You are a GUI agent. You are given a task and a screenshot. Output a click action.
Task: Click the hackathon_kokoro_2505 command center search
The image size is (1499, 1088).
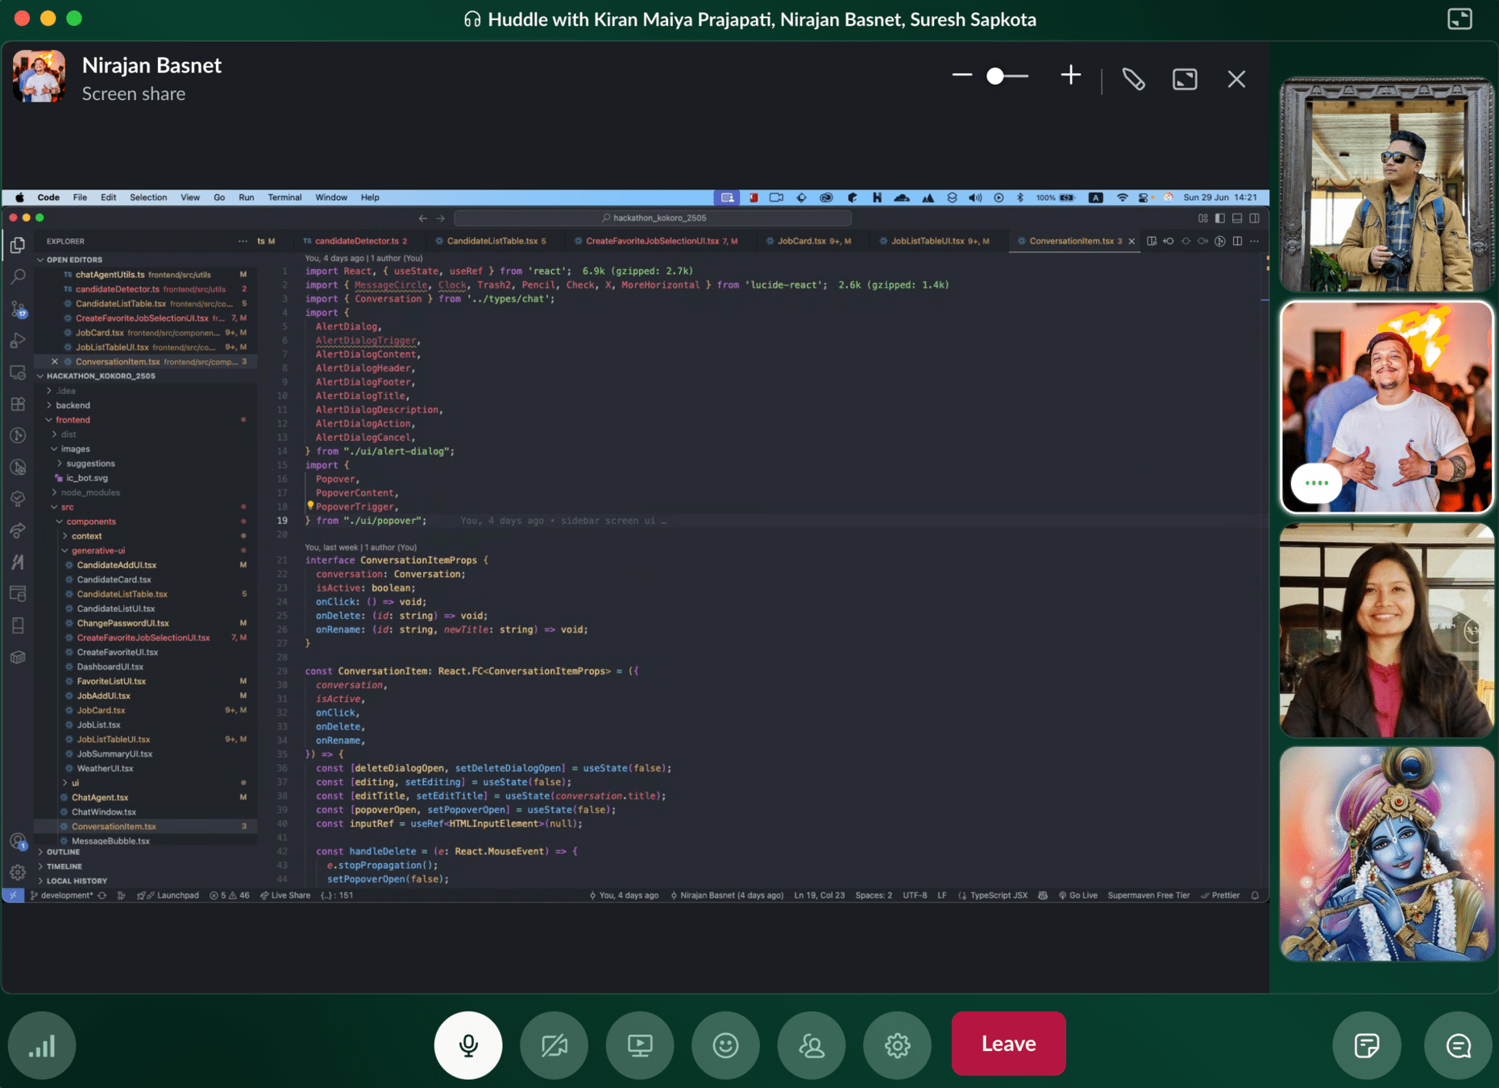(x=653, y=218)
